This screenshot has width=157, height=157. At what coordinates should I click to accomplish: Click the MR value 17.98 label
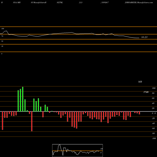coord(146,92)
